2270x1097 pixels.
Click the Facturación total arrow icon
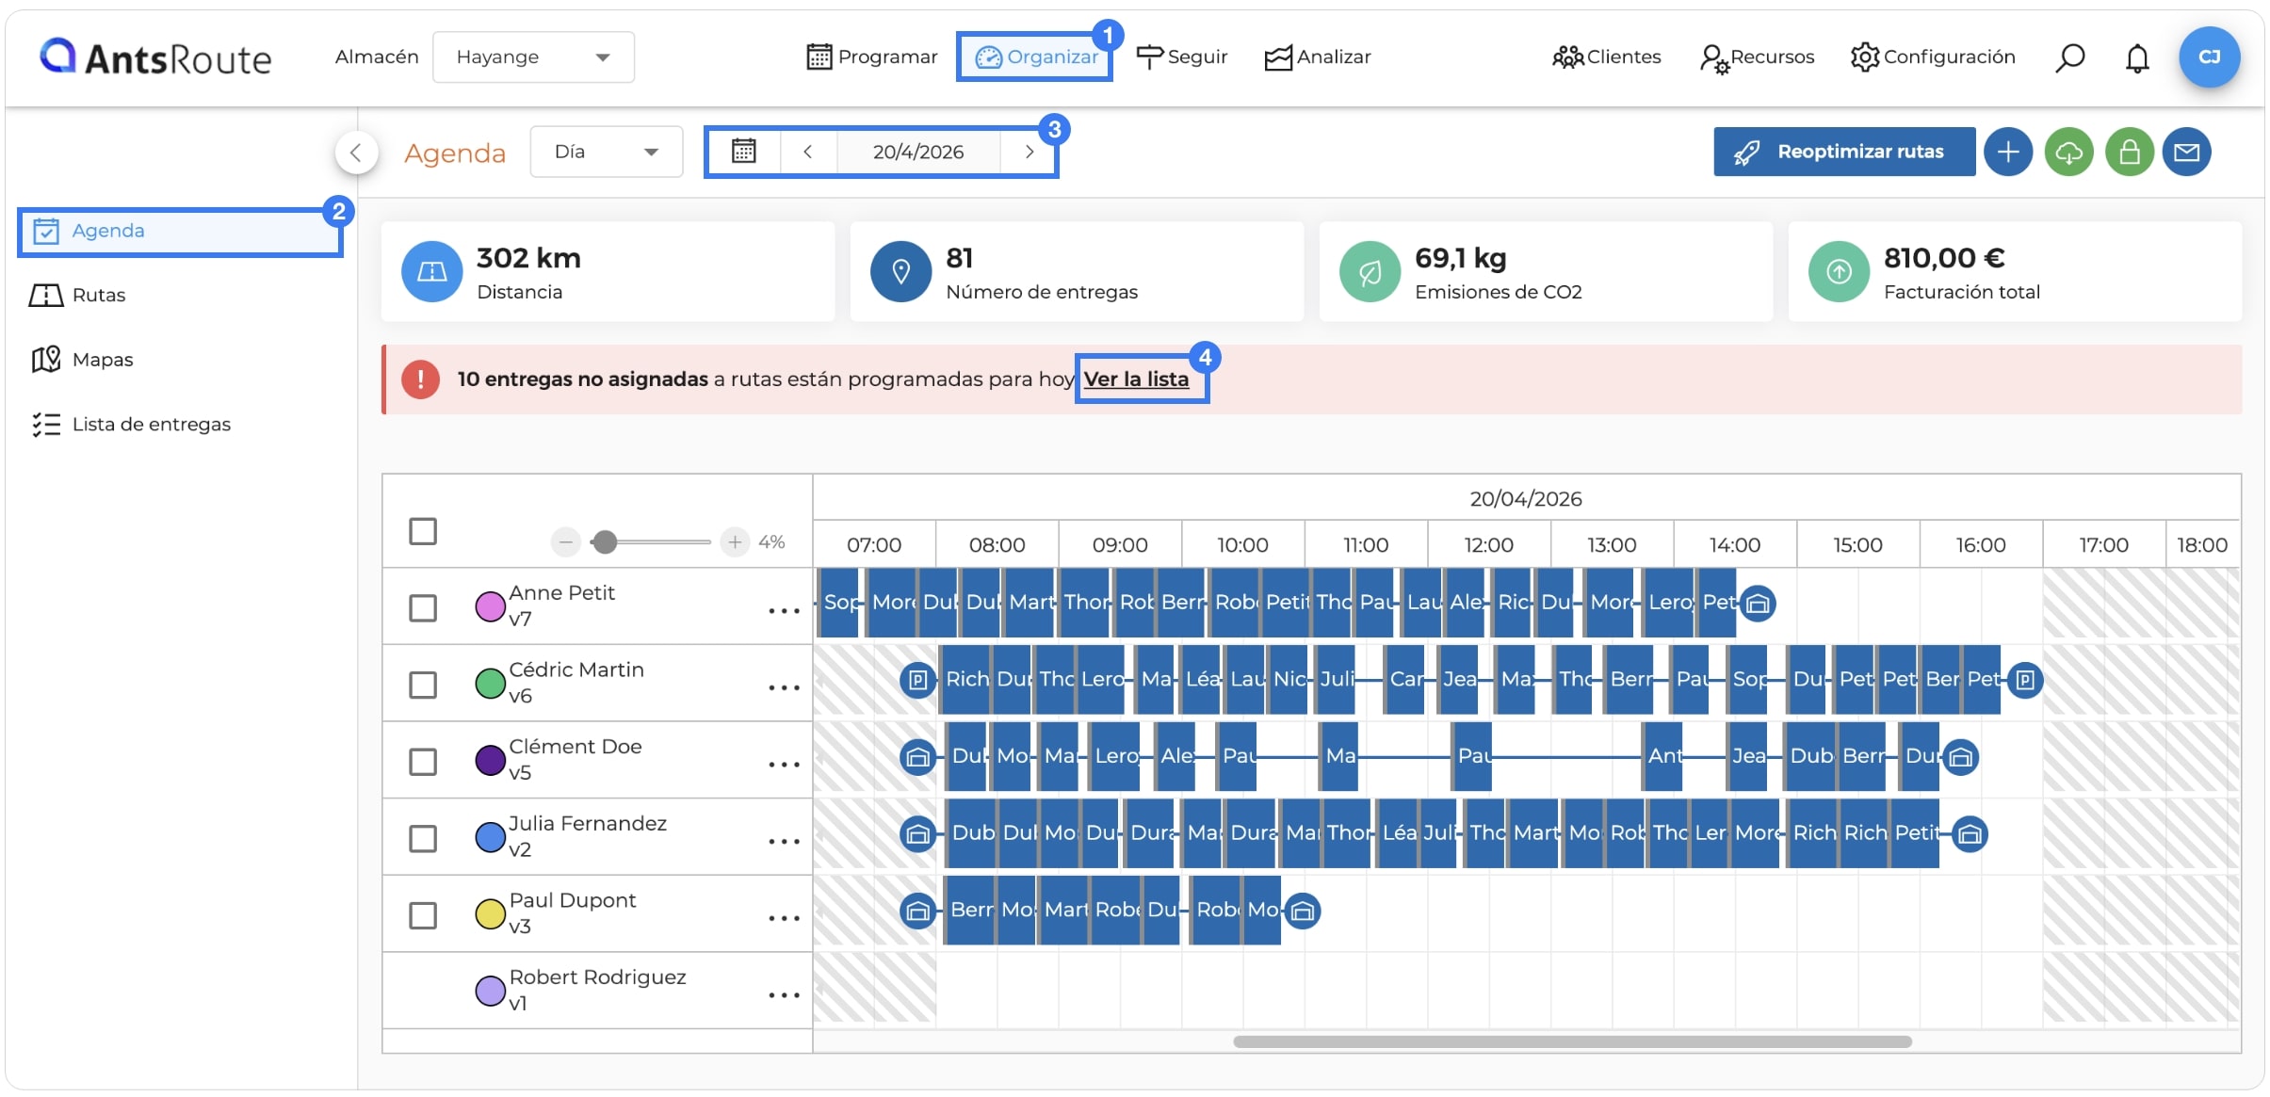click(1839, 272)
